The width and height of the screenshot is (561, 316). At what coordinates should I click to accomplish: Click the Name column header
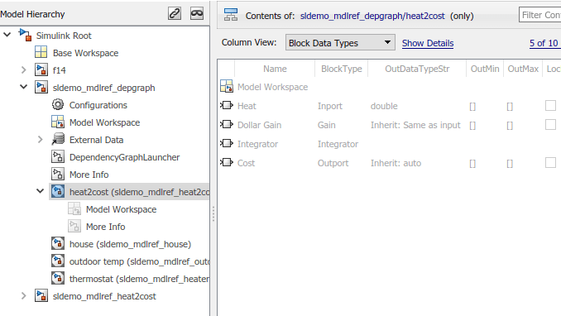click(275, 69)
